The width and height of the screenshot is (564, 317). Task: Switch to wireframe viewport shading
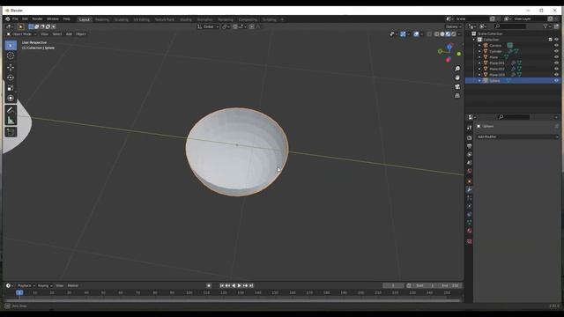pyautogui.click(x=437, y=34)
